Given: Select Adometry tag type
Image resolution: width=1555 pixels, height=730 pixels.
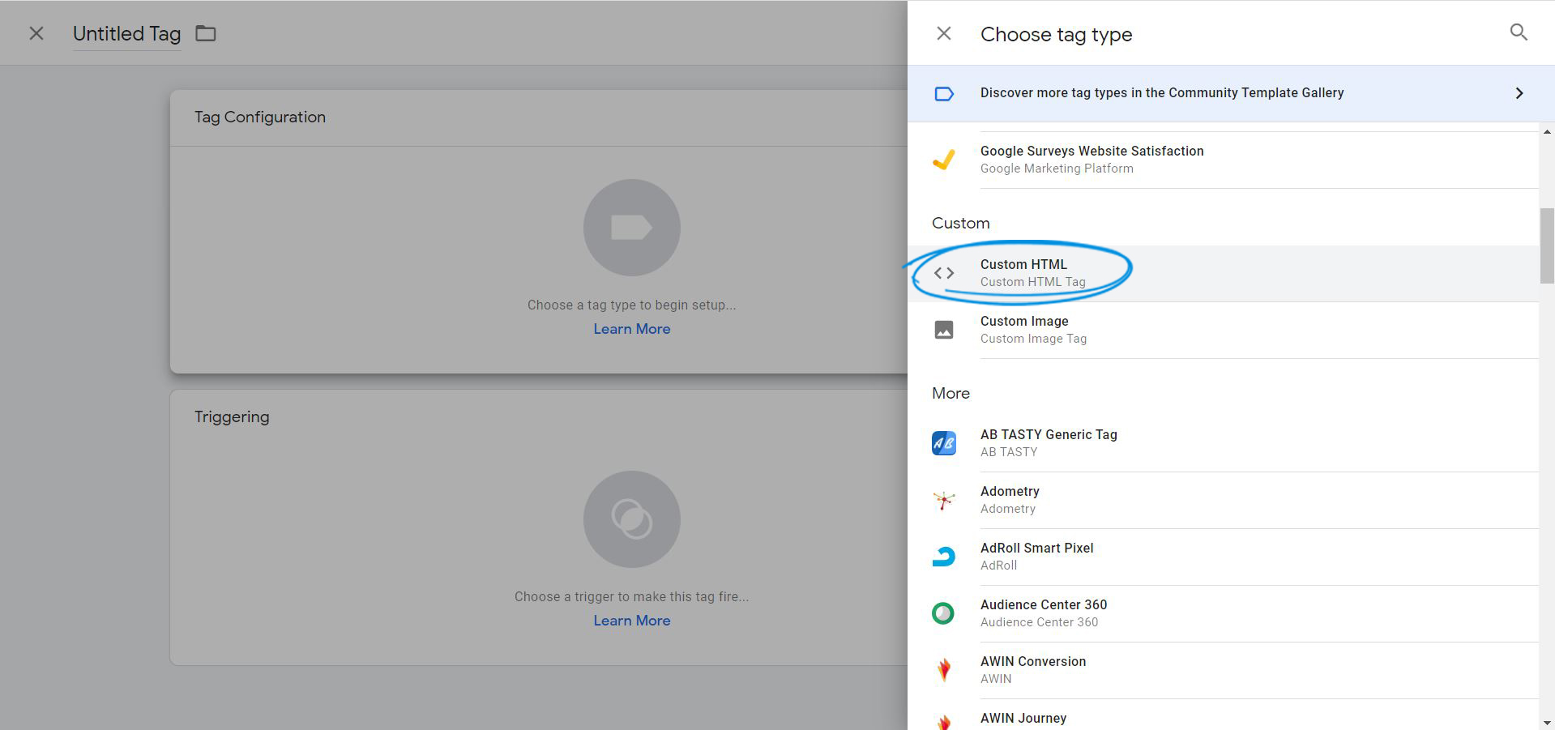Looking at the screenshot, I should [1223, 500].
